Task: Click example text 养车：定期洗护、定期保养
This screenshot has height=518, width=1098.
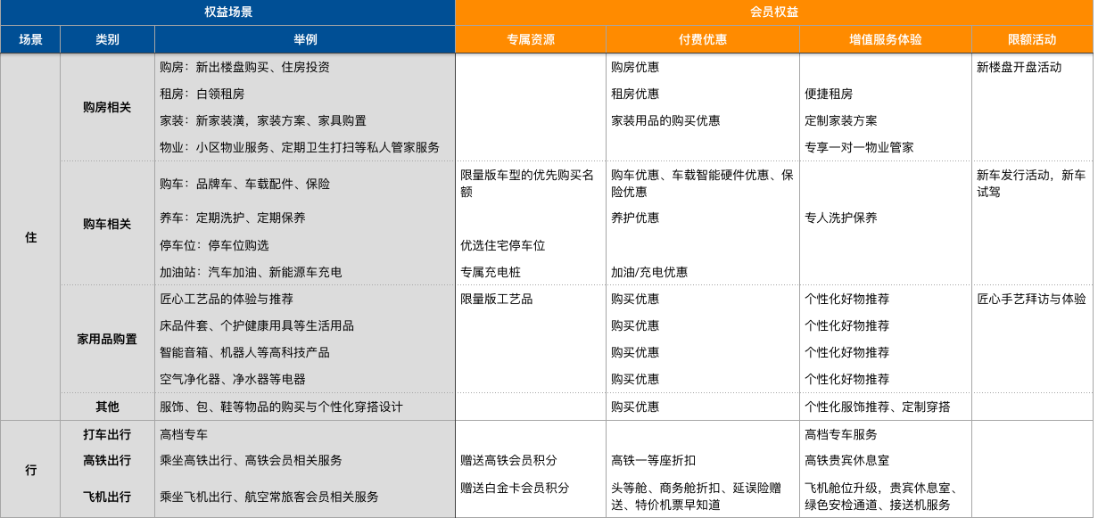Action: pyautogui.click(x=233, y=218)
